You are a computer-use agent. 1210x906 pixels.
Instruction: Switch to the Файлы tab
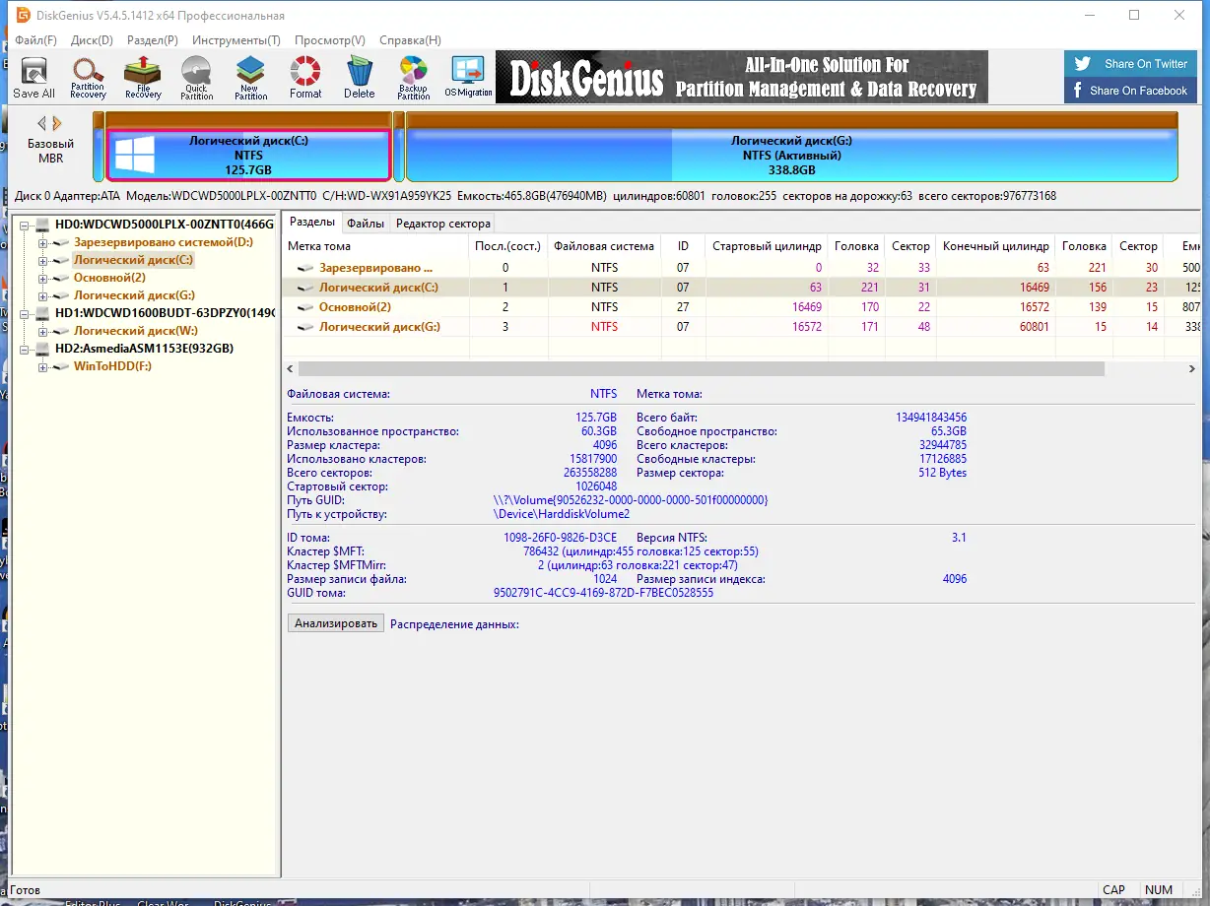[365, 223]
